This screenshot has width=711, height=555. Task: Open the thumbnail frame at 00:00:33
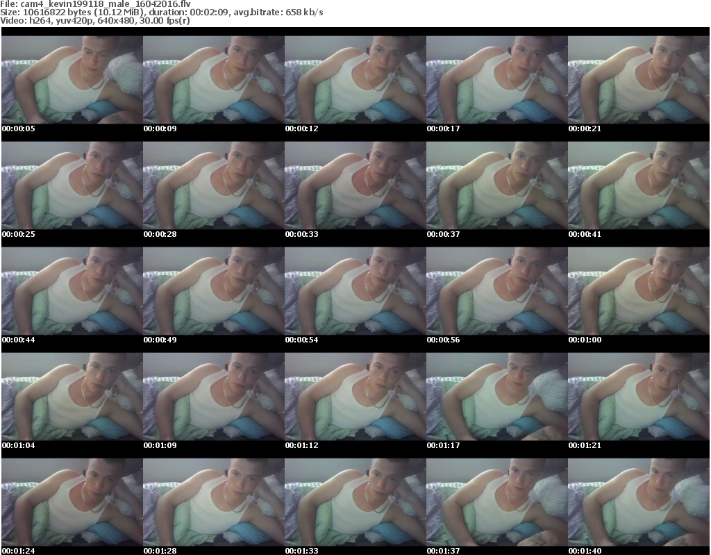(355, 185)
